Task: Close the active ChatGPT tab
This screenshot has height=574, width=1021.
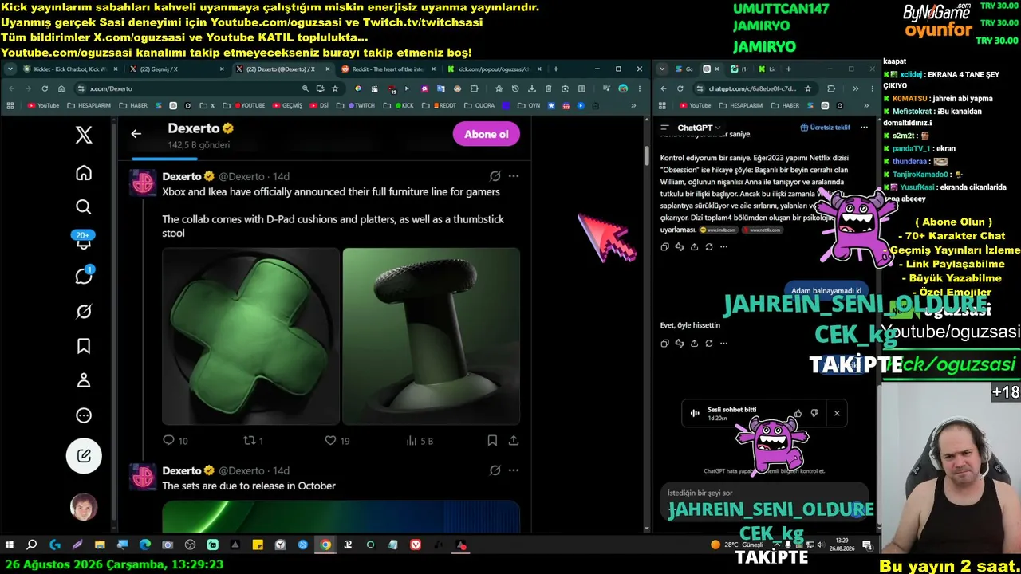Action: (717, 69)
